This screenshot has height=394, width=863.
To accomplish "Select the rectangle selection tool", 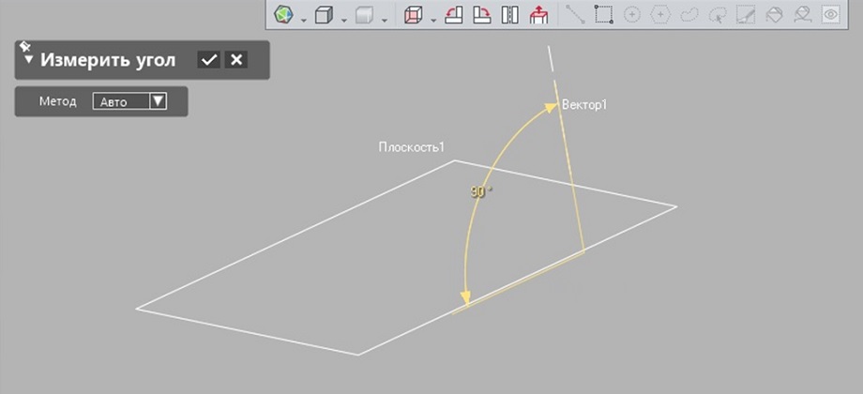I will click(x=604, y=15).
